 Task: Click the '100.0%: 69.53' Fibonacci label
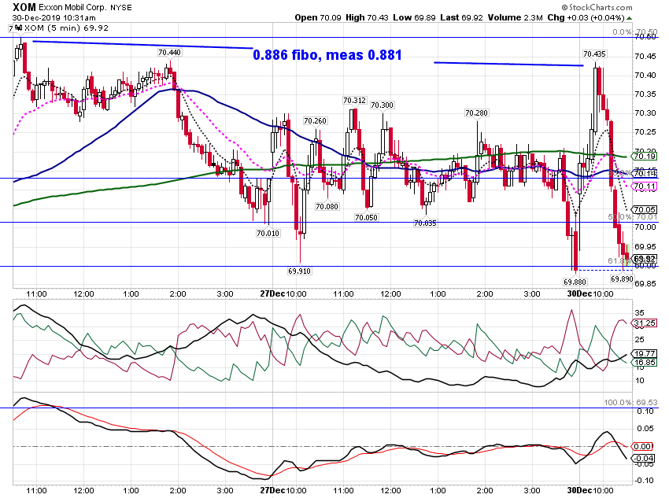tap(630, 403)
